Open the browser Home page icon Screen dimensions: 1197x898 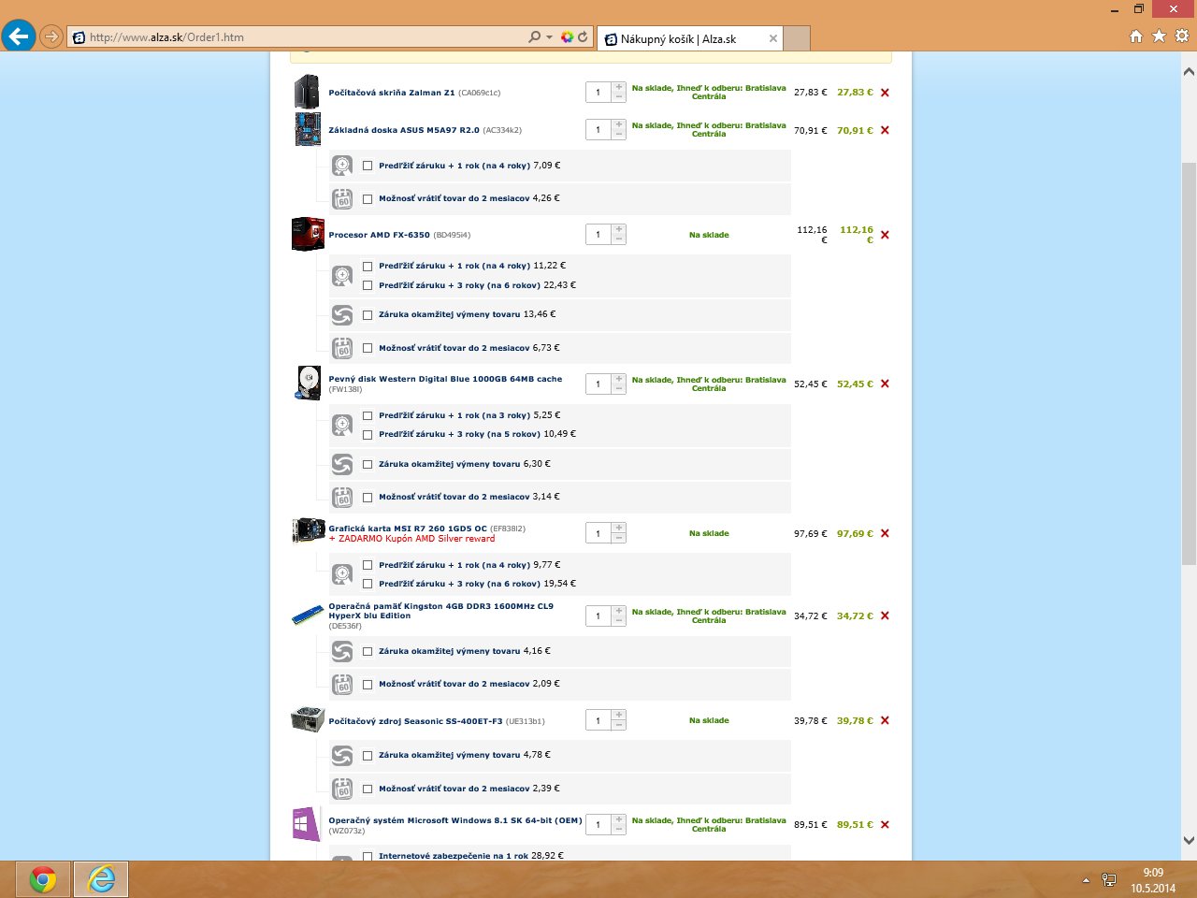point(1136,36)
